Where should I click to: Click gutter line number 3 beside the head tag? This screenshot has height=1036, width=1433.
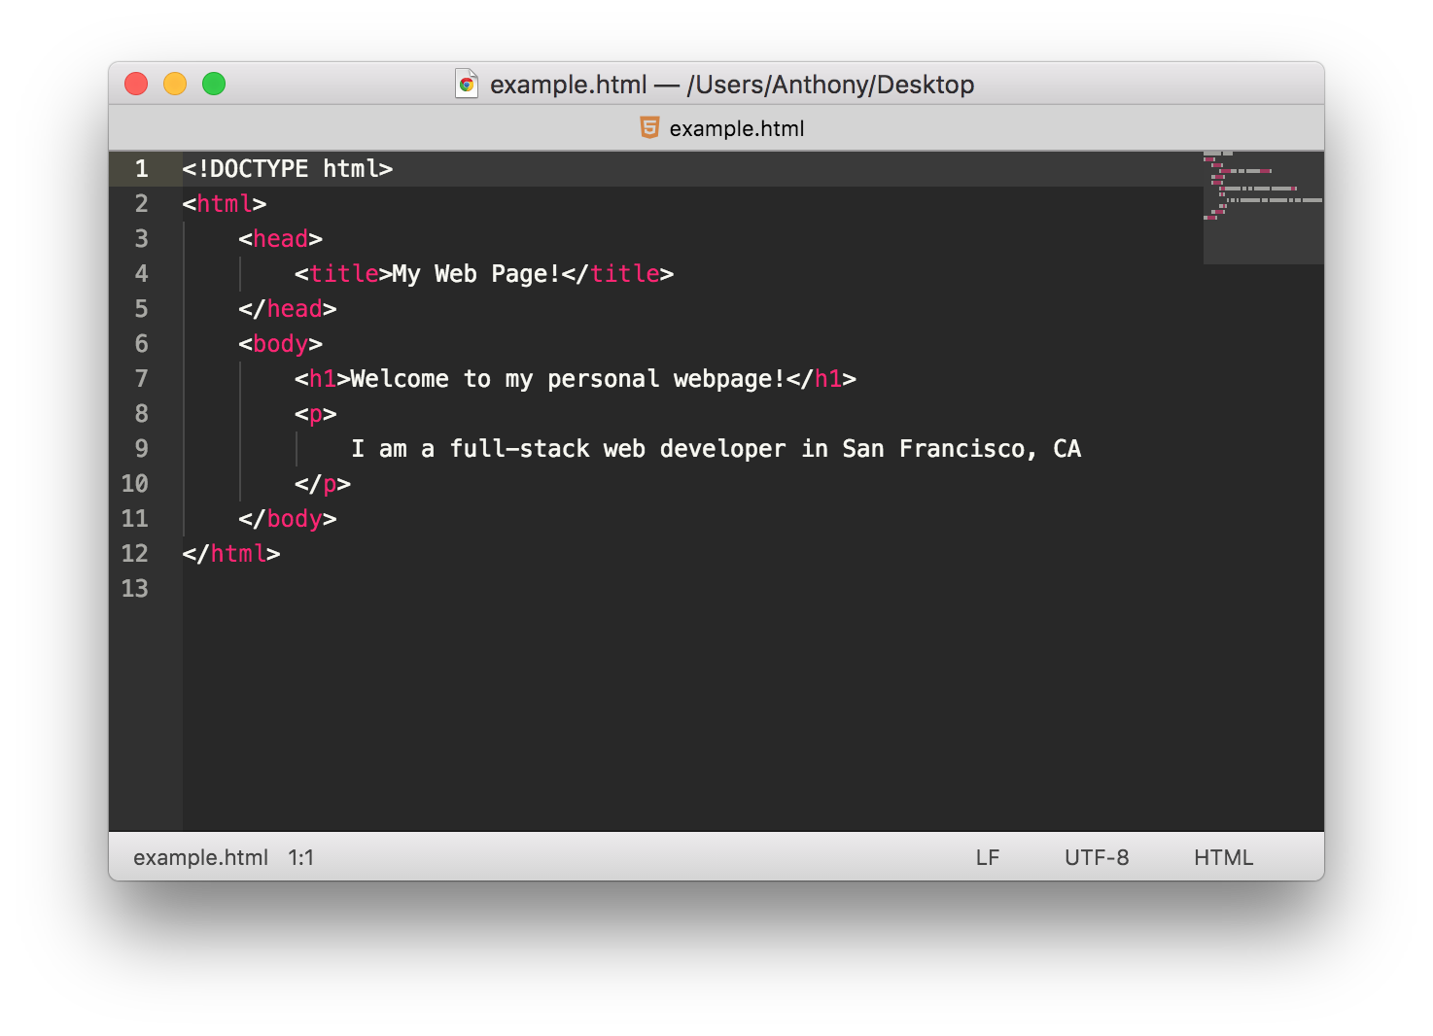[x=141, y=239]
